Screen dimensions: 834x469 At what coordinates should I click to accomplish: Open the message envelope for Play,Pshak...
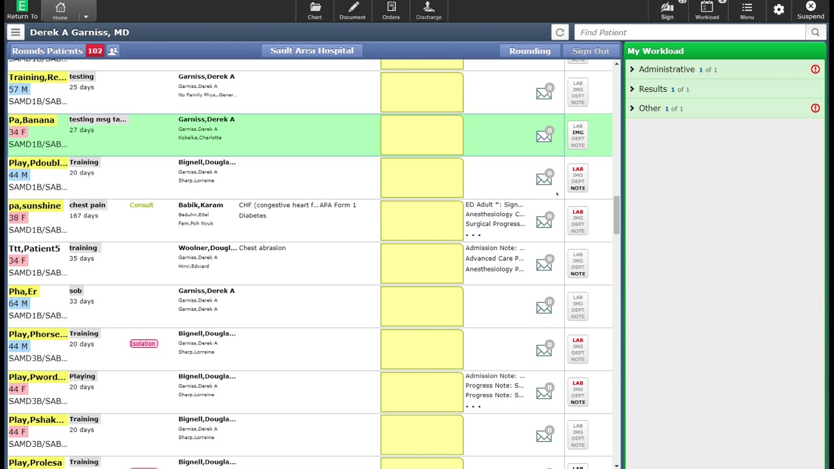pos(545,435)
